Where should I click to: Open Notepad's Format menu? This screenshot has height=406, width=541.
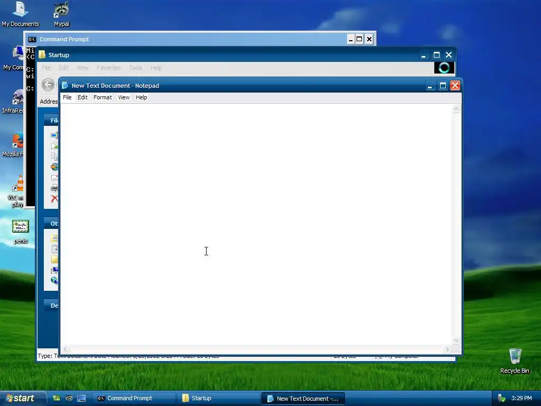pos(102,97)
